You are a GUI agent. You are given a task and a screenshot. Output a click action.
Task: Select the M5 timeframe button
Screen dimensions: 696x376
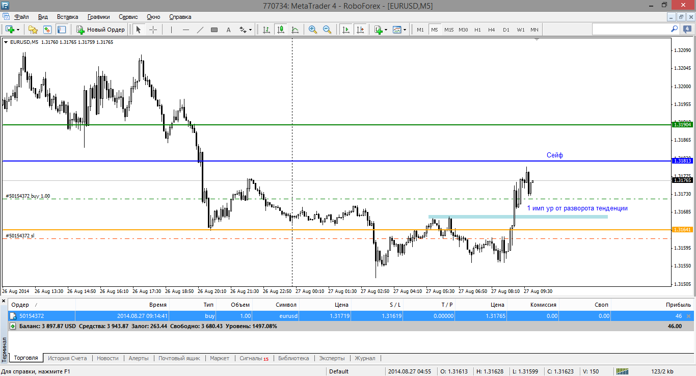435,30
